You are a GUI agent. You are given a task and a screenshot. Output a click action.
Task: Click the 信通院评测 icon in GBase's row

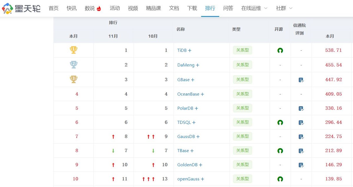click(x=301, y=79)
